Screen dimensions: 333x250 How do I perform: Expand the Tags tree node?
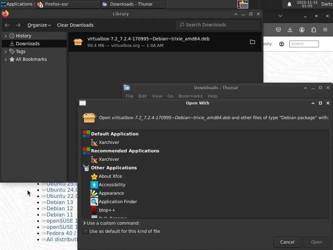(x=6, y=51)
